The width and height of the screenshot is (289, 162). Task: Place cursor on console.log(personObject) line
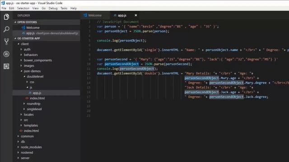point(121,40)
